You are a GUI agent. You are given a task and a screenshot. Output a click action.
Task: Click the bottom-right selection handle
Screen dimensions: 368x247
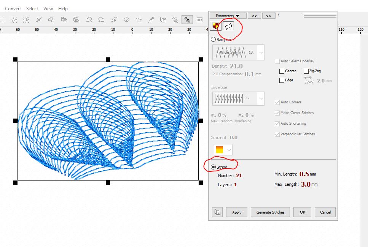click(201, 182)
